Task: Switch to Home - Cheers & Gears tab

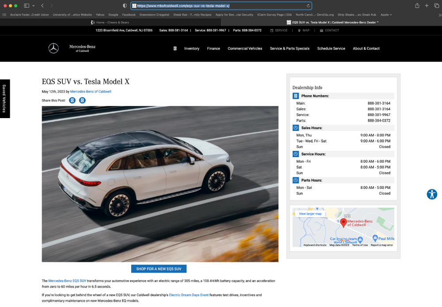Action: (x=110, y=22)
